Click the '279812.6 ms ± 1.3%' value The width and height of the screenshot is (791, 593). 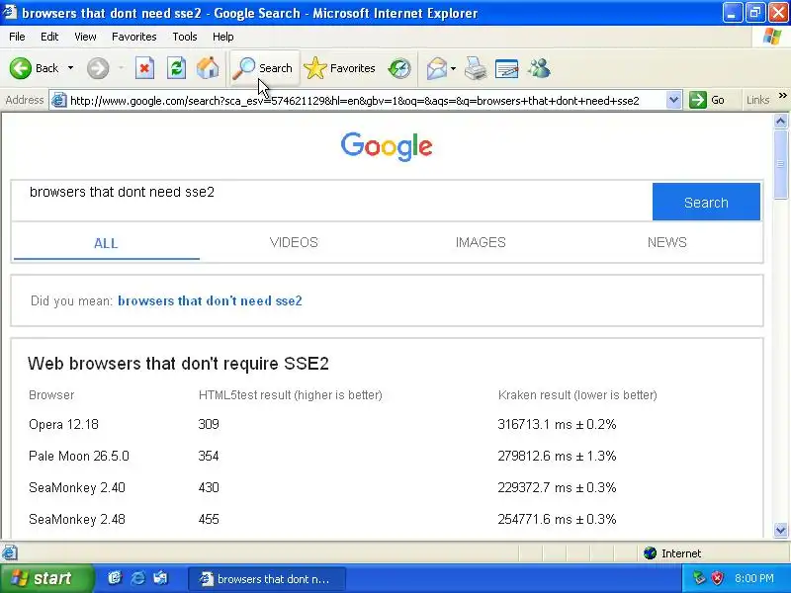(x=557, y=457)
